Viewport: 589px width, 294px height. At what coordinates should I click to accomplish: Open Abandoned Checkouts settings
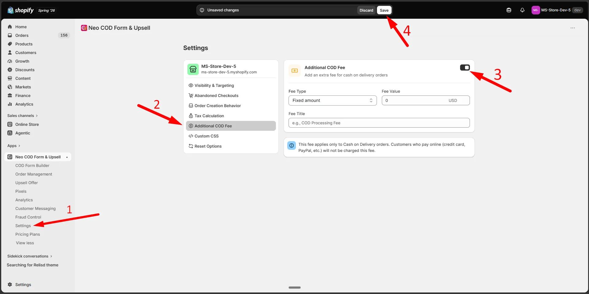point(231,95)
